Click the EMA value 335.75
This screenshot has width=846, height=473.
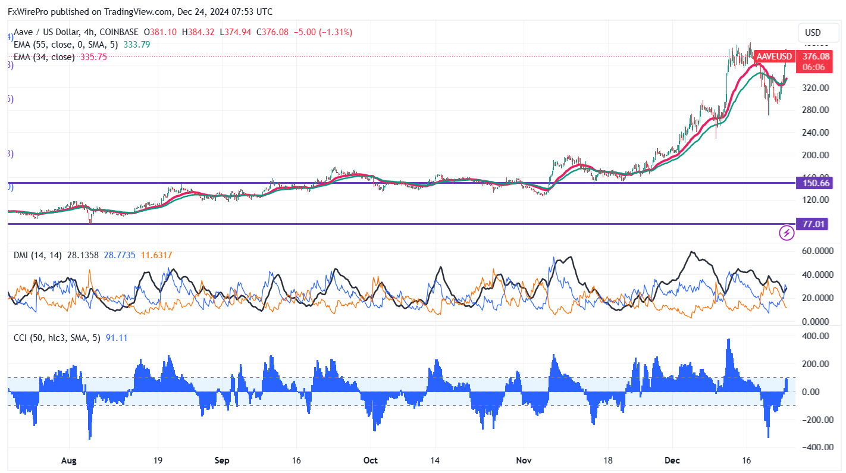click(x=94, y=57)
